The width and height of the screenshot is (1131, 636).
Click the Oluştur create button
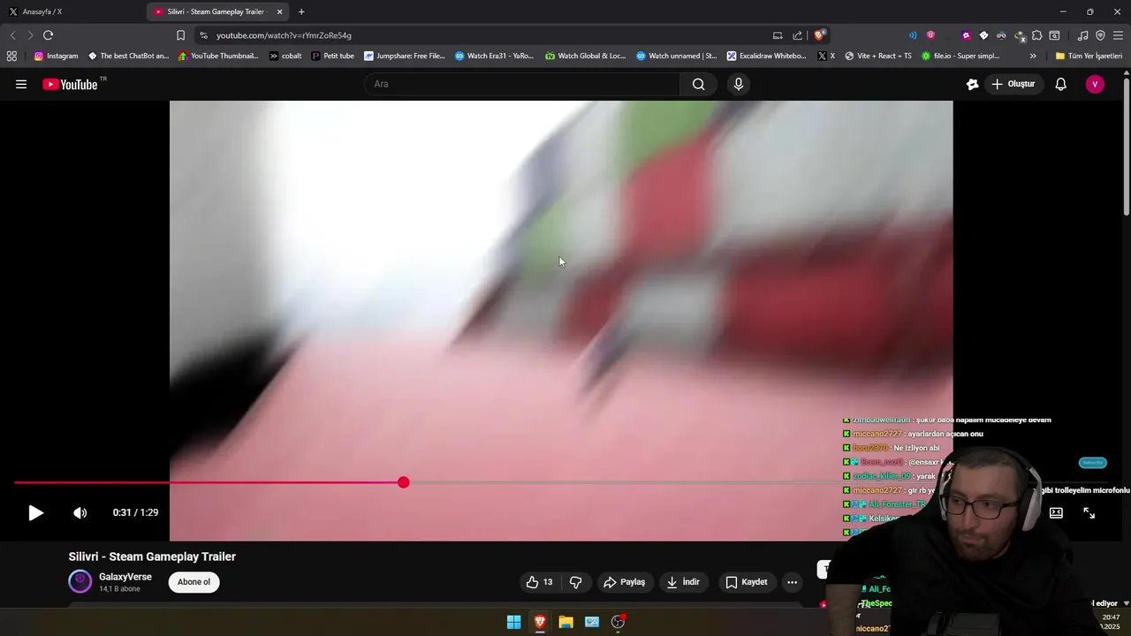coord(1013,84)
